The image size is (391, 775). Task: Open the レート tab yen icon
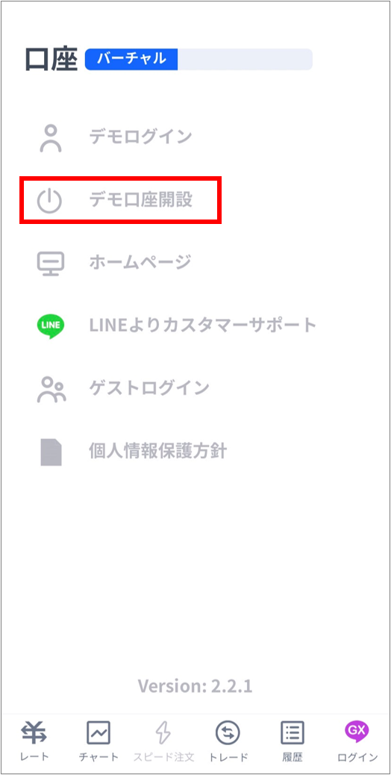34,732
